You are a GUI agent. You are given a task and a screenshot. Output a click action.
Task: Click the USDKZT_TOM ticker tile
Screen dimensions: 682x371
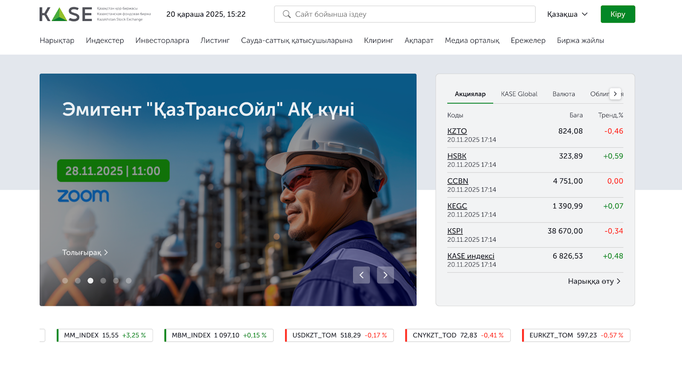click(x=339, y=335)
